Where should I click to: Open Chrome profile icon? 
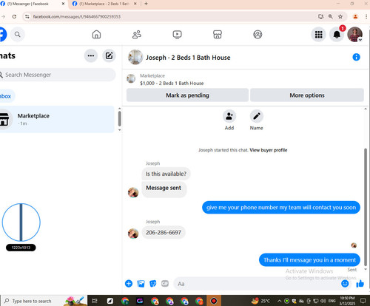(355, 16)
